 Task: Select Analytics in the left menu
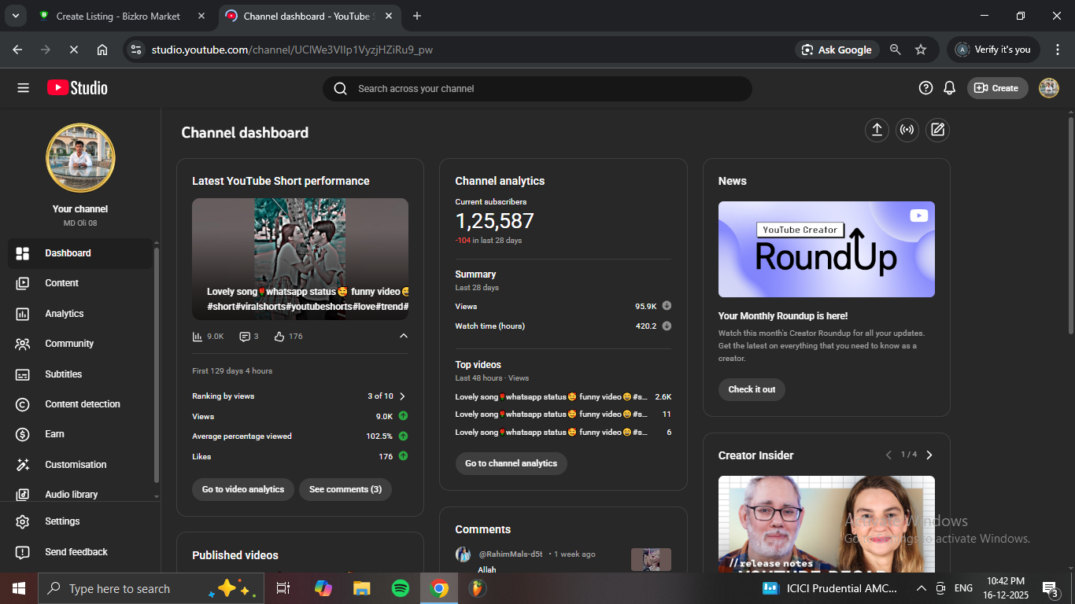[x=64, y=314]
